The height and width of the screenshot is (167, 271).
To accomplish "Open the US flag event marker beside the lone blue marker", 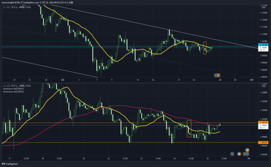I will tap(239, 154).
